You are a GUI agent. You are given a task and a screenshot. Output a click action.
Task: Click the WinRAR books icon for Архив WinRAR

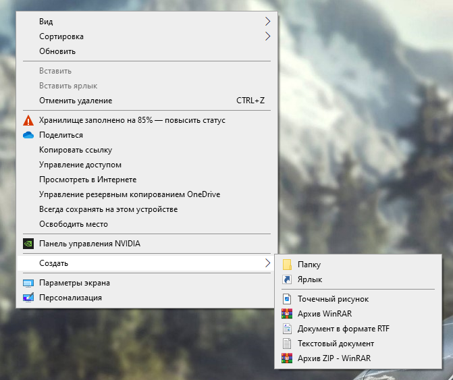pos(287,314)
